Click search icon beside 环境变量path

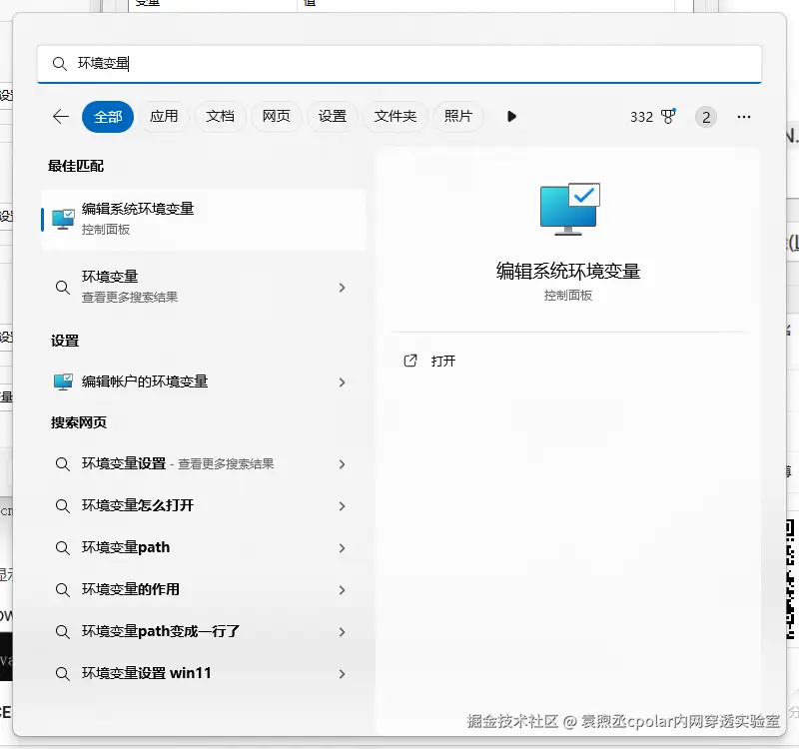tap(62, 547)
